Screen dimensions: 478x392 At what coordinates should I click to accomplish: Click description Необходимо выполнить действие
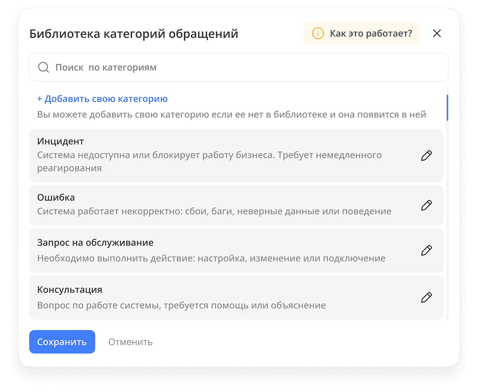click(x=212, y=259)
